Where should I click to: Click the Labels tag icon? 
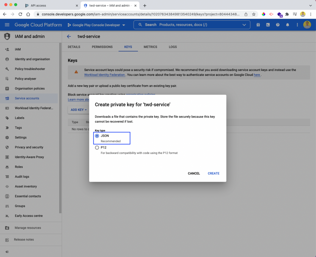7,118
